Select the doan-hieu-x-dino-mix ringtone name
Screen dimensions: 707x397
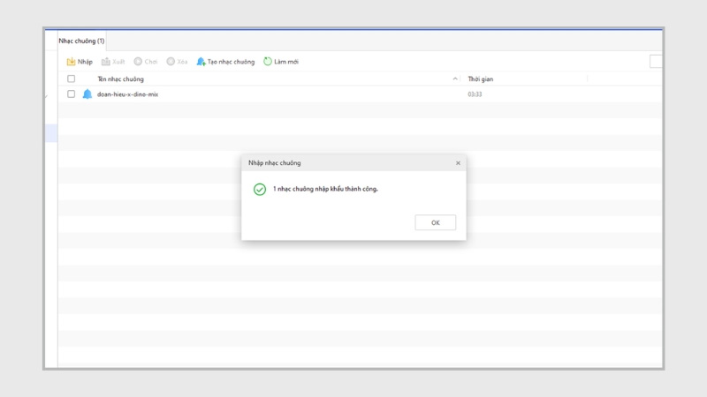click(127, 94)
